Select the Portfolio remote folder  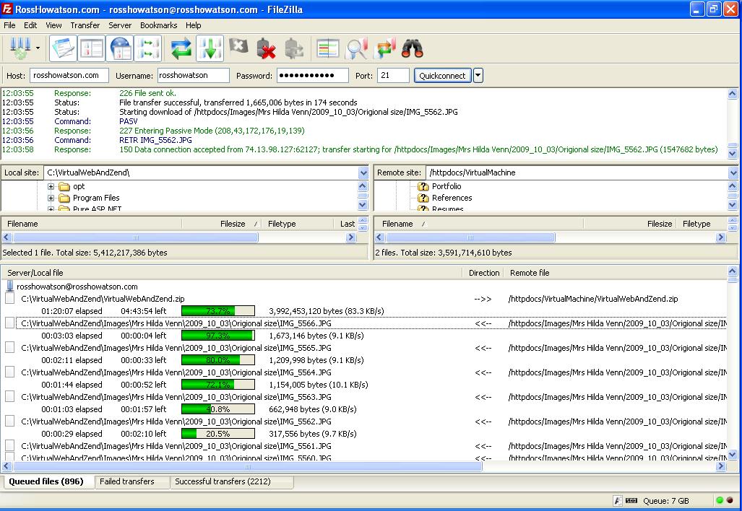(447, 186)
